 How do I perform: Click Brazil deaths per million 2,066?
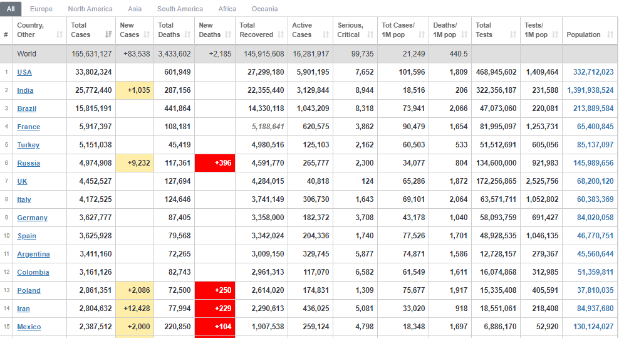(x=459, y=108)
